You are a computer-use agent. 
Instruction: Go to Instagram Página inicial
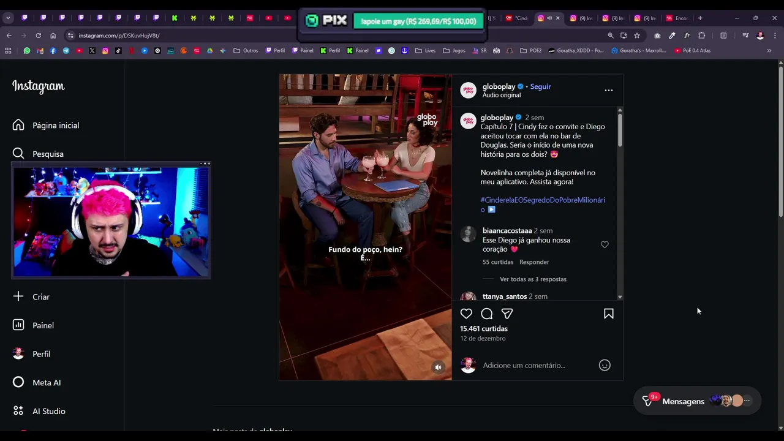click(x=46, y=125)
